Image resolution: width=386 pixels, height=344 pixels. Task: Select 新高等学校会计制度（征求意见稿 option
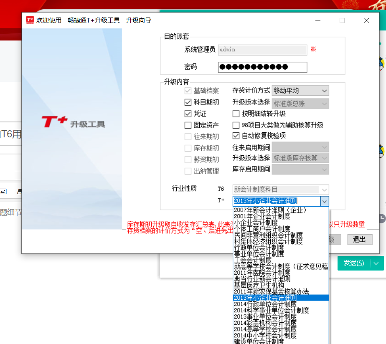[x=281, y=266]
